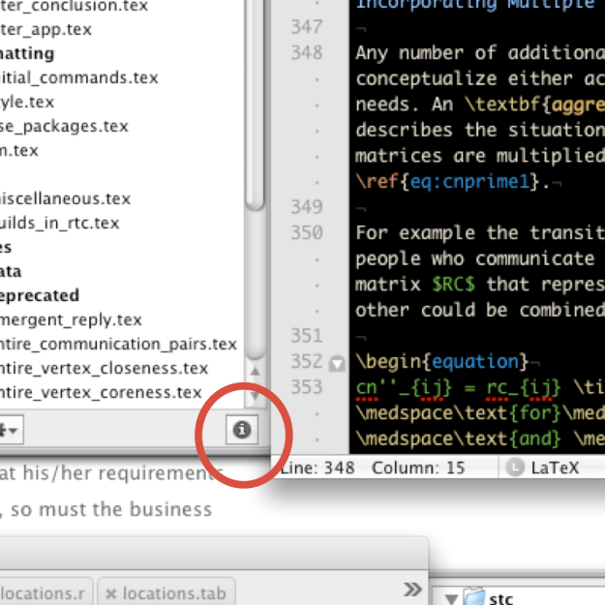Image resolution: width=605 pixels, height=605 pixels.
Task: Select the deprecated folder
Action: pos(40,295)
